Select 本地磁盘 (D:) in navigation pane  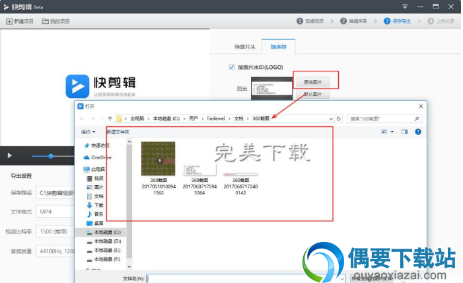(x=103, y=241)
